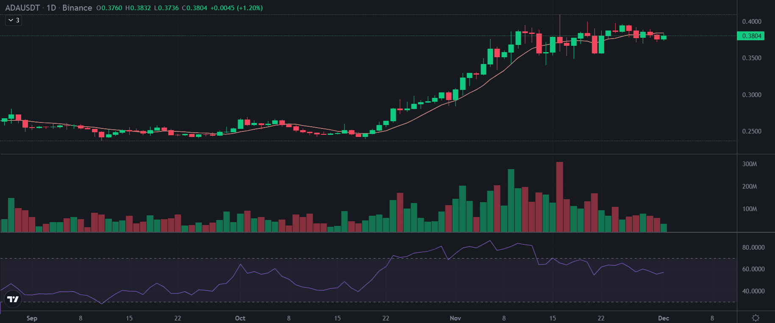Viewport: 775px width, 323px height.
Task: Click the closing price value C0.3804
Action: click(x=194, y=8)
